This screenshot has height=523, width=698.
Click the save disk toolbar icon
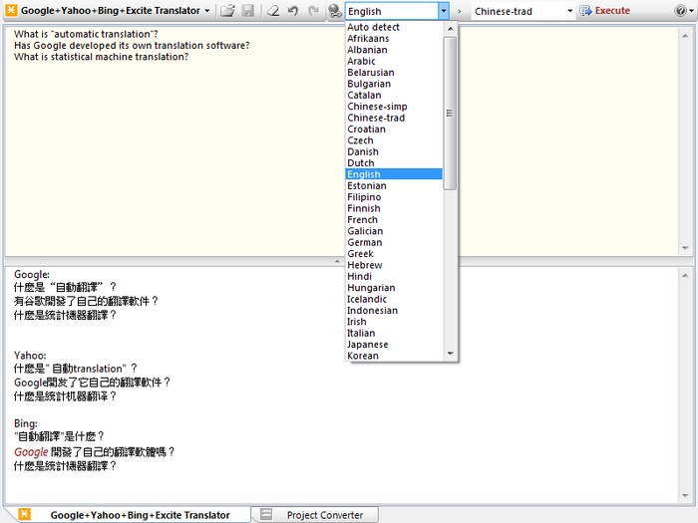pyautogui.click(x=247, y=11)
